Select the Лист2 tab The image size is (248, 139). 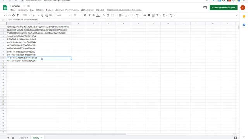36,138
